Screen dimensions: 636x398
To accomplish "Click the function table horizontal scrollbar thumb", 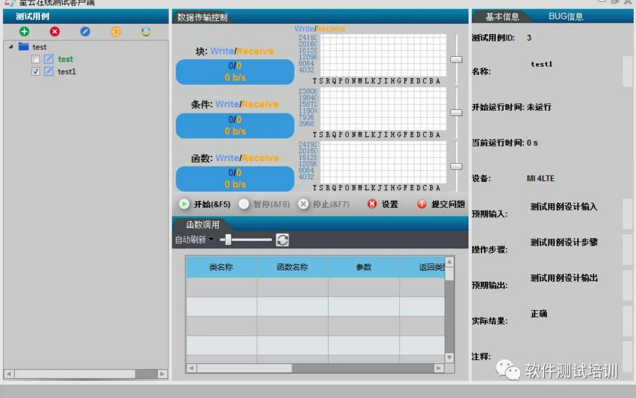I will click(x=244, y=368).
